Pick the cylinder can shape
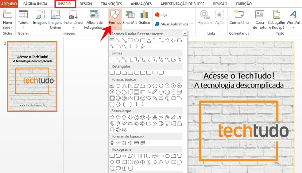The width and height of the screenshot is (302, 173). (173, 92)
